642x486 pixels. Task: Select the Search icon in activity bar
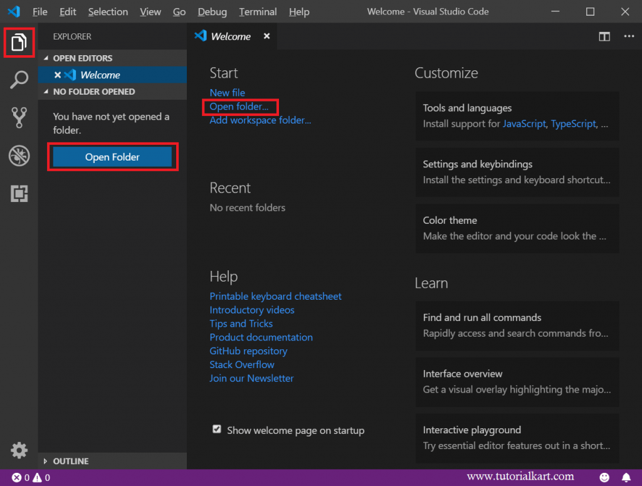pyautogui.click(x=19, y=80)
